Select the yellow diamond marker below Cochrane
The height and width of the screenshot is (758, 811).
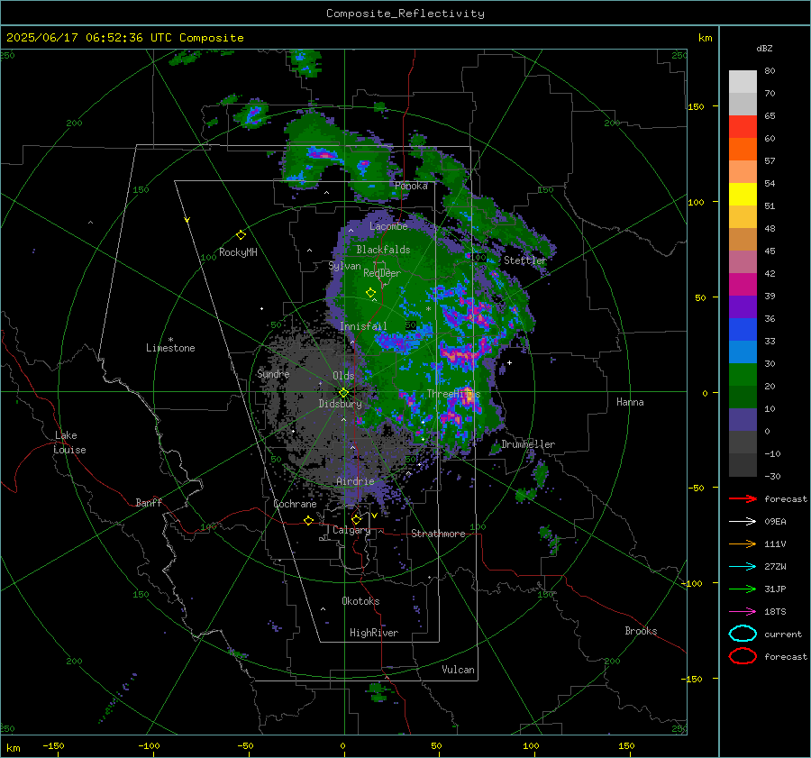click(309, 521)
